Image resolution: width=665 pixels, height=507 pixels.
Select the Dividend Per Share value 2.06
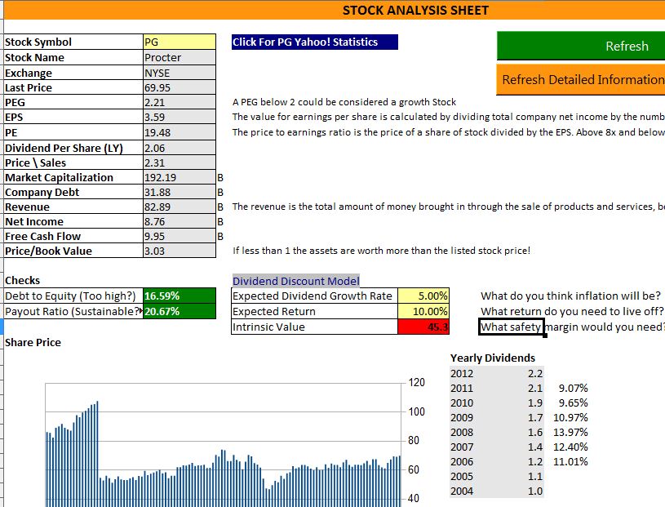point(180,148)
